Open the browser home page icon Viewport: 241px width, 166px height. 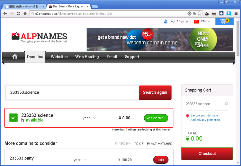click(25, 14)
